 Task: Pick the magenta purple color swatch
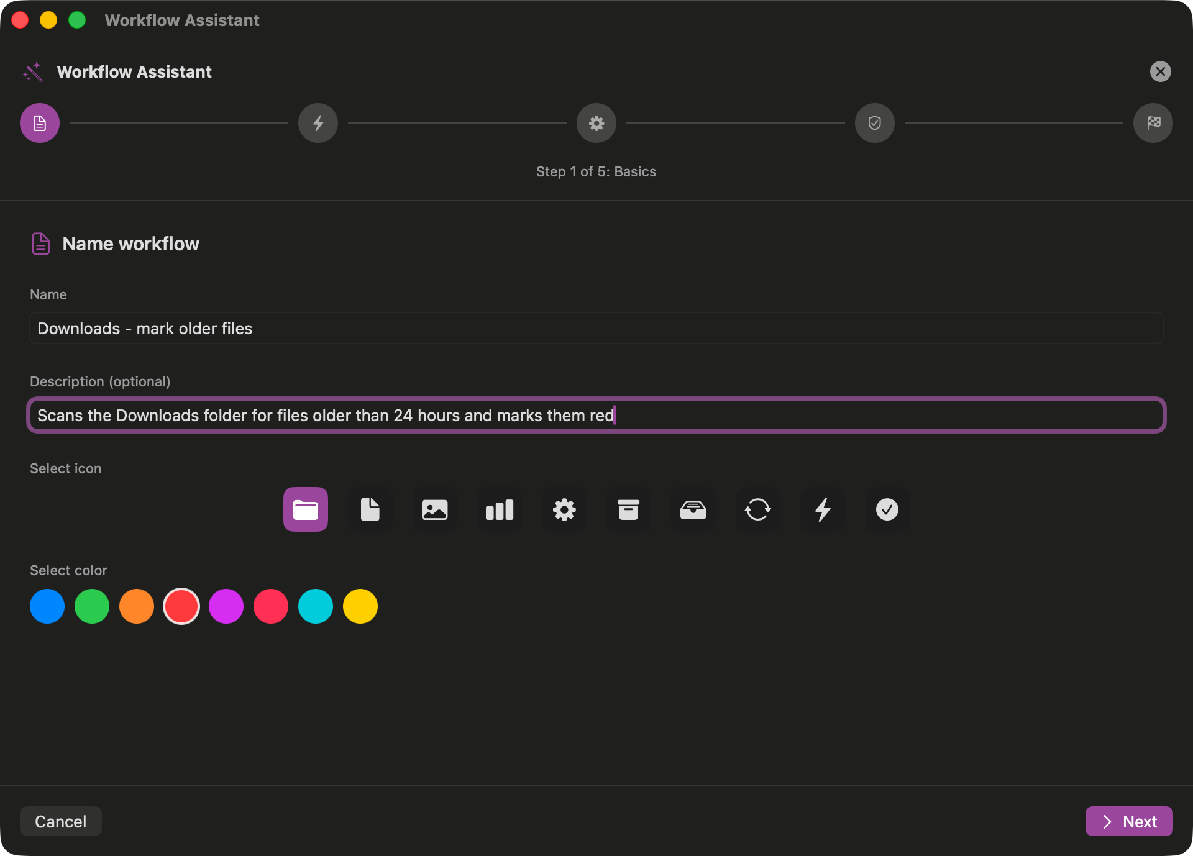(226, 606)
